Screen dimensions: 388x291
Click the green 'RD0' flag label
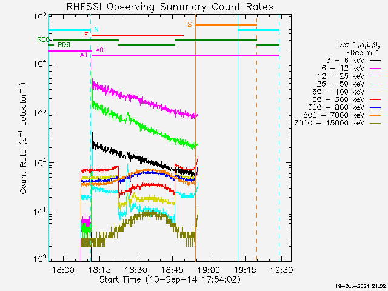click(44, 39)
